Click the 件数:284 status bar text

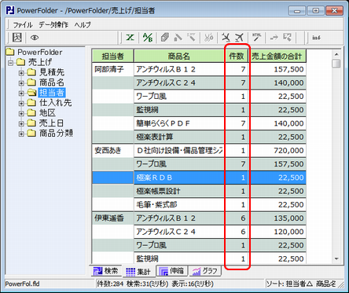click(110, 284)
